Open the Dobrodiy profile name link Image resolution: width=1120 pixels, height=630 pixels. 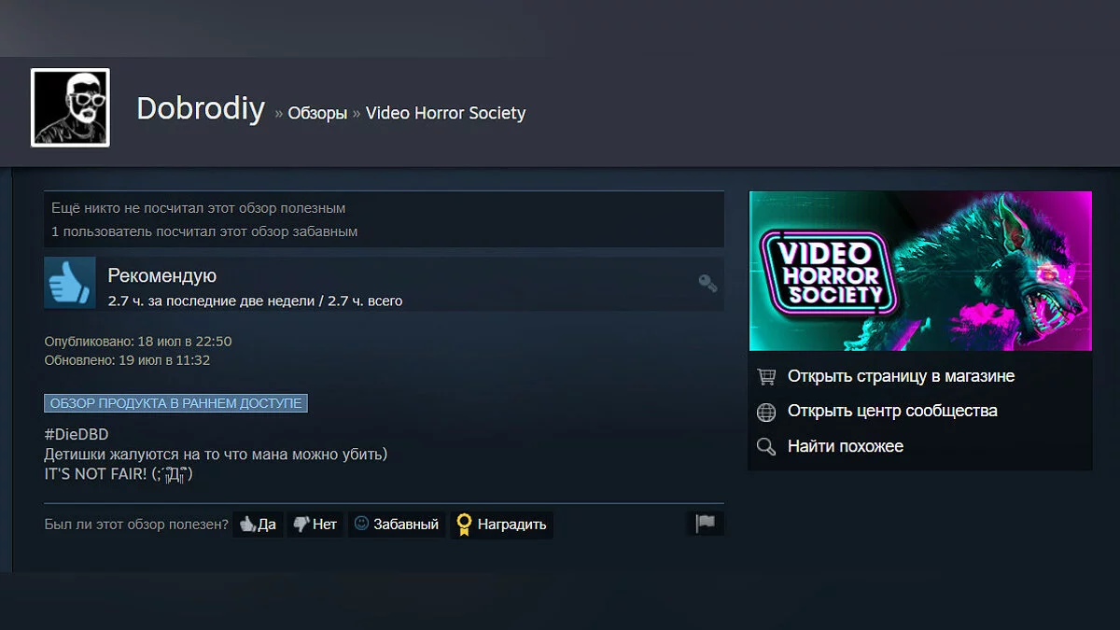pyautogui.click(x=201, y=108)
